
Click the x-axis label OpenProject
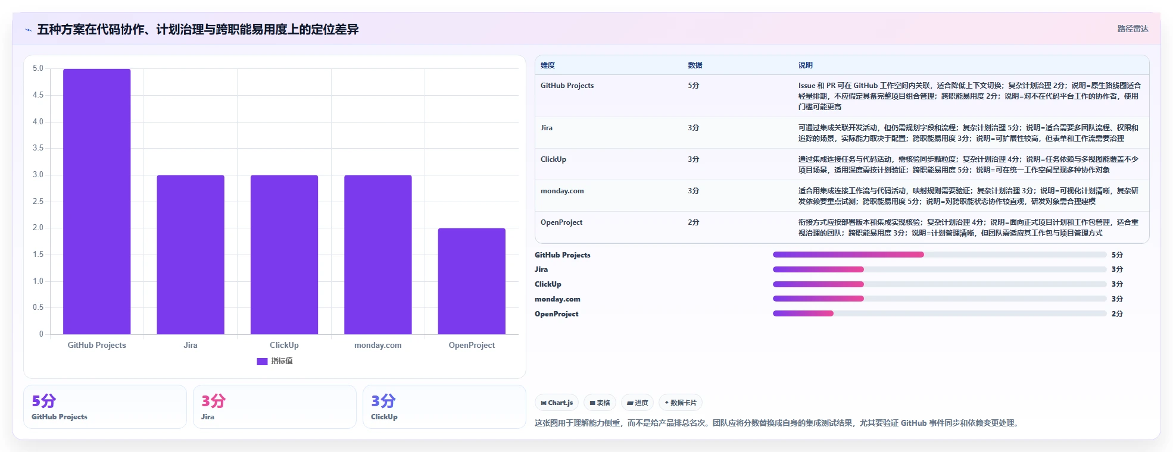coord(472,345)
